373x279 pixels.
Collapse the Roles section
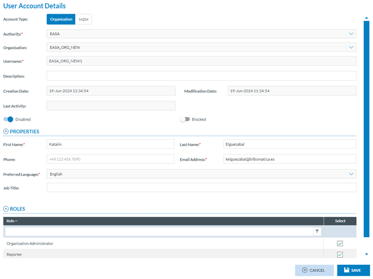tap(6, 209)
